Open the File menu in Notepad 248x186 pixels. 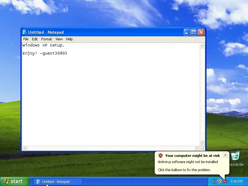tap(26, 39)
